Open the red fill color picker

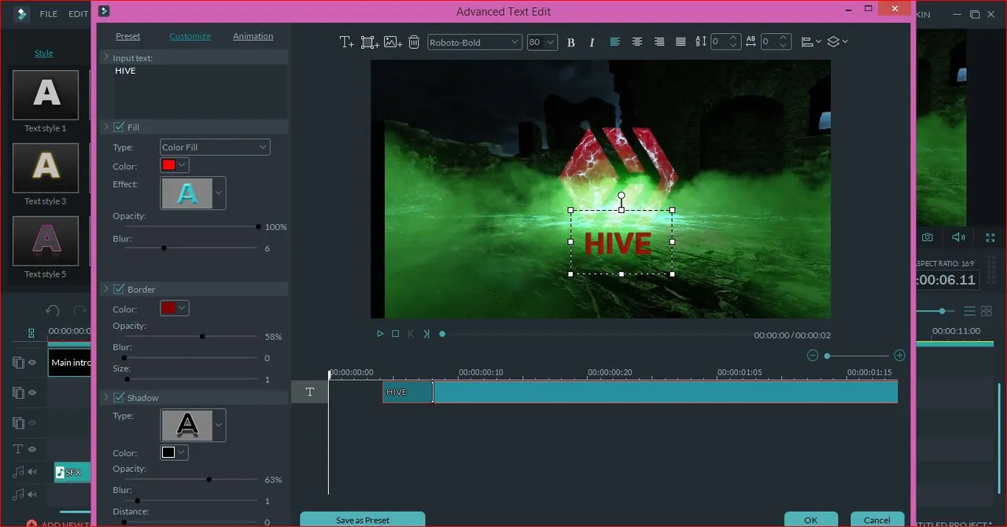175,166
